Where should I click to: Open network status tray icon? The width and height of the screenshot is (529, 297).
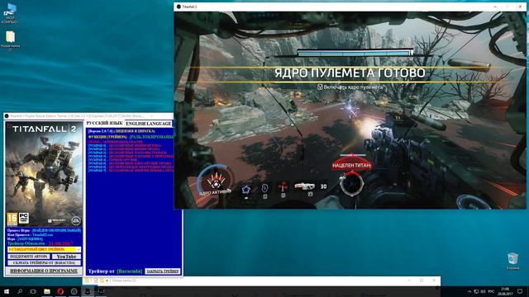pos(476,291)
